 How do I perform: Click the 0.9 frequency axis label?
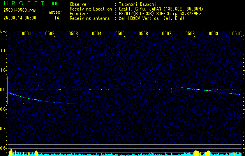pyautogui.click(x=4, y=90)
